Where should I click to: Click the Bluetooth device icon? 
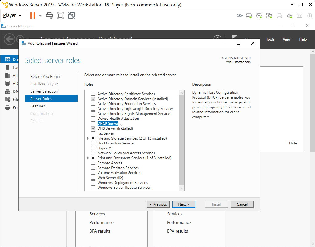(309, 16)
